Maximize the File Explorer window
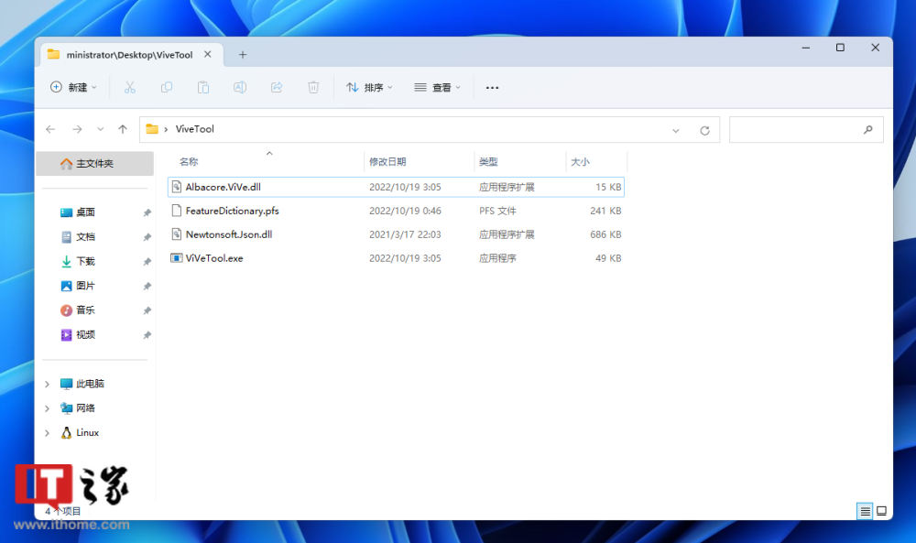Screen dimensions: 916x543 [840, 48]
